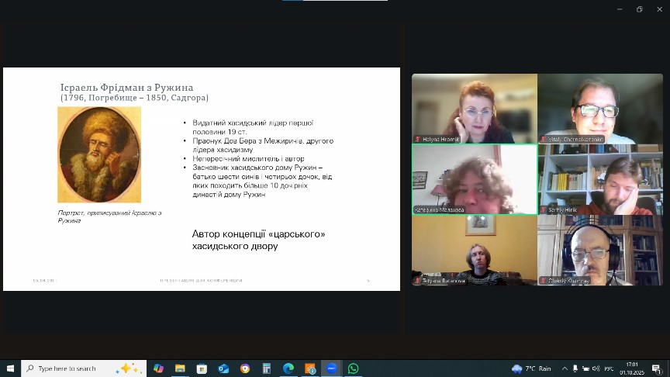Show hidden system tray icons
The image size is (670, 377).
[564, 368]
